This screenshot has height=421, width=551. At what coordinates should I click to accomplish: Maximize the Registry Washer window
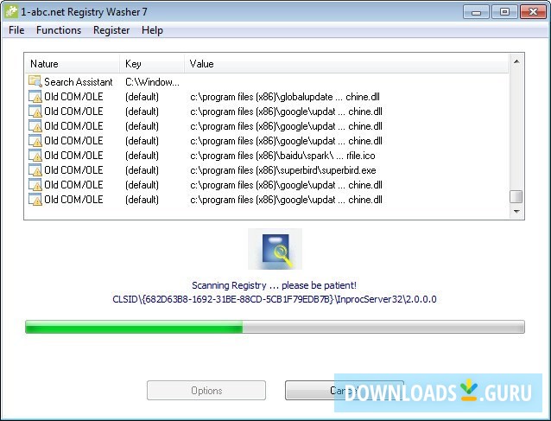tap(504, 12)
